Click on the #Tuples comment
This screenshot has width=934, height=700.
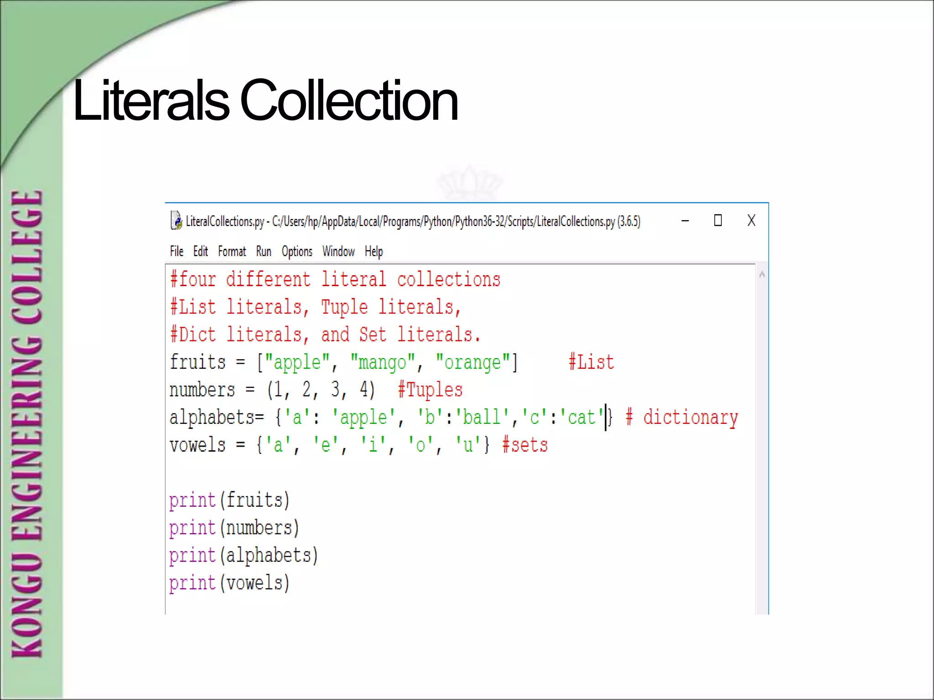[x=430, y=390]
